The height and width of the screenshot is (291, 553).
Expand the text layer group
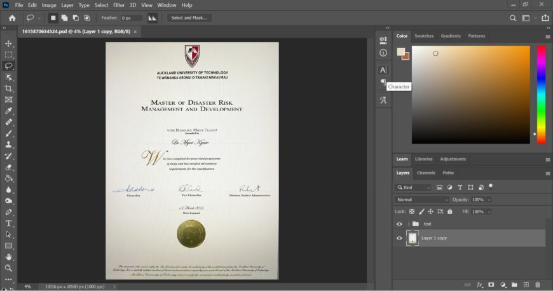(x=409, y=224)
